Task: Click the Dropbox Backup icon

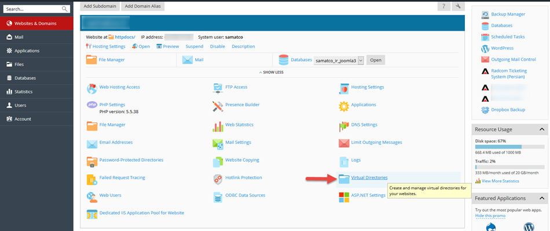Action: pyautogui.click(x=485, y=110)
